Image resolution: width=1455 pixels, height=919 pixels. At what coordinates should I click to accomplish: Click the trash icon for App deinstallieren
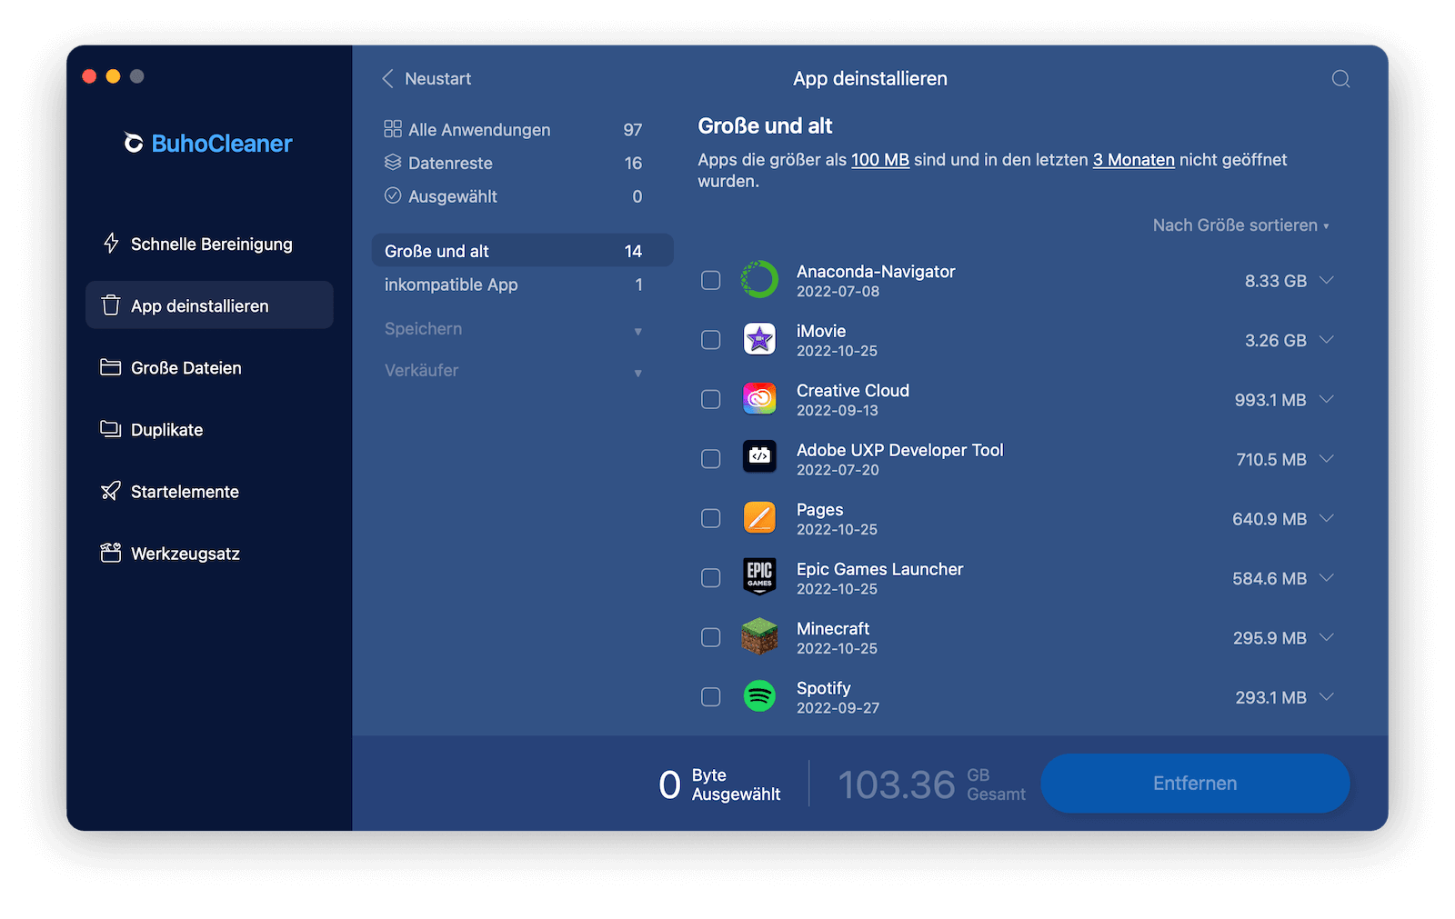click(111, 305)
